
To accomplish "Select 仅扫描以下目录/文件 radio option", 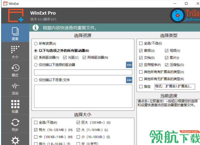I will click(36, 80).
